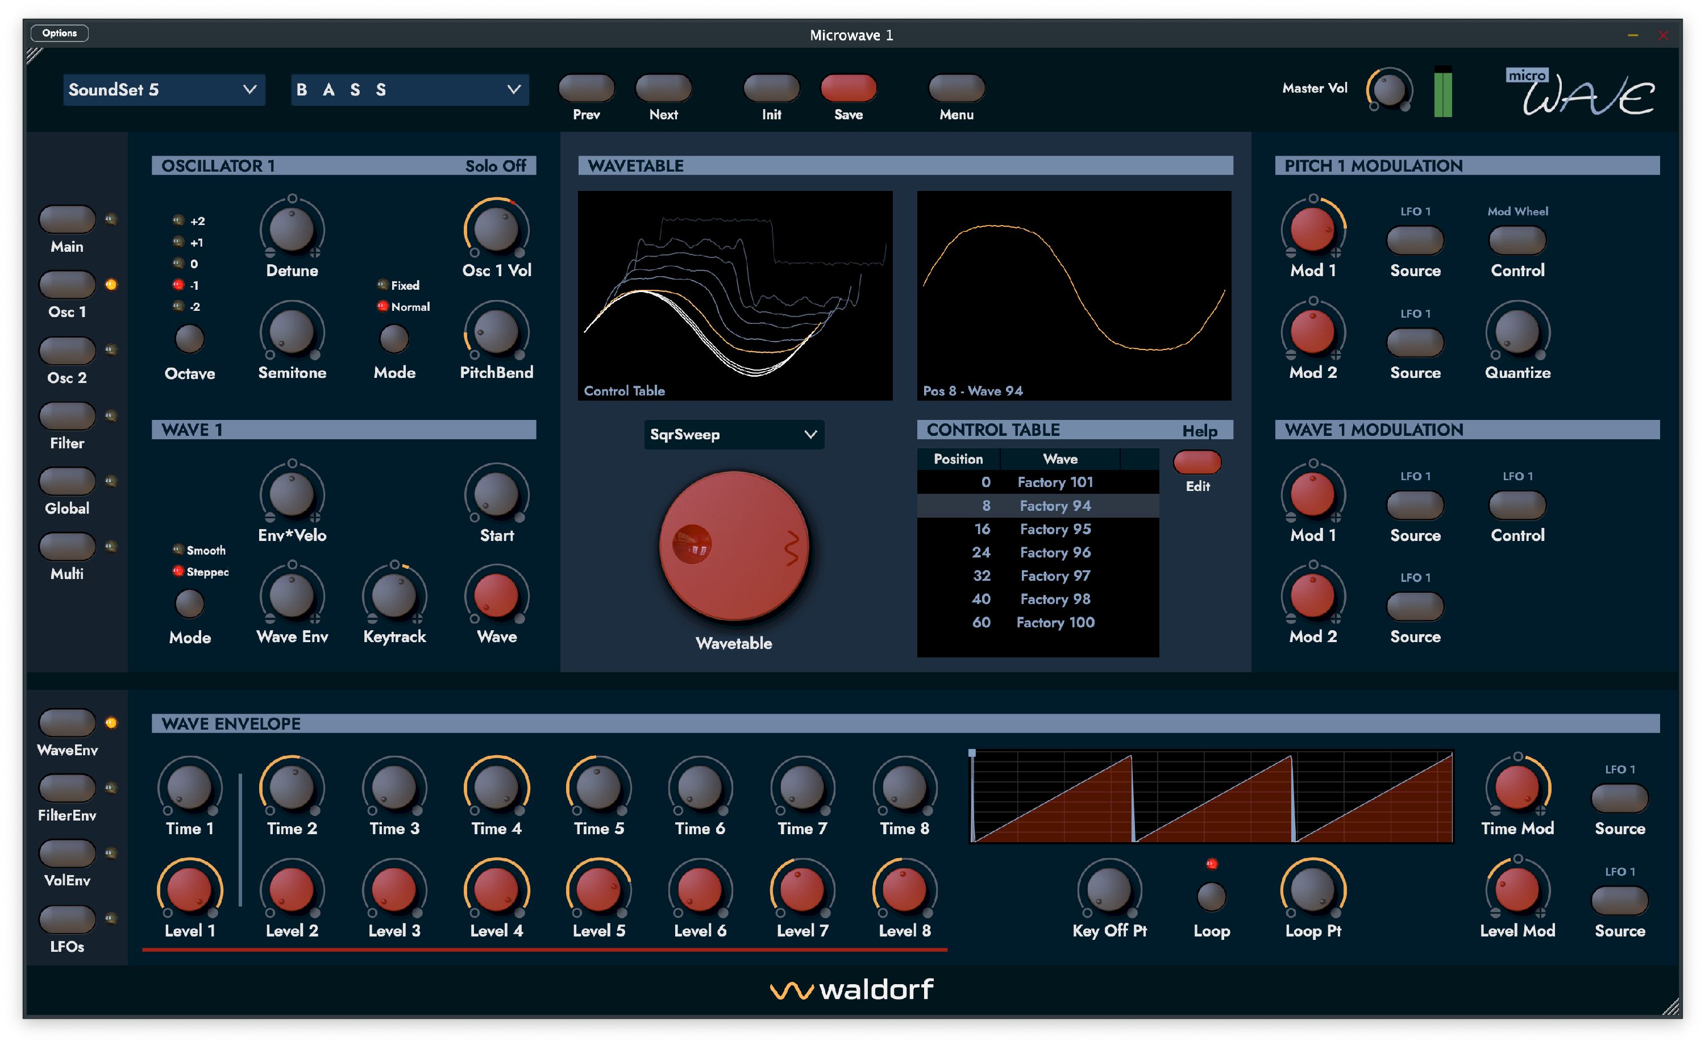The width and height of the screenshot is (1705, 1045).
Task: Open the Menu button
Action: point(957,88)
